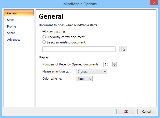
Task: Switch to the Save category
Action: coord(10,20)
